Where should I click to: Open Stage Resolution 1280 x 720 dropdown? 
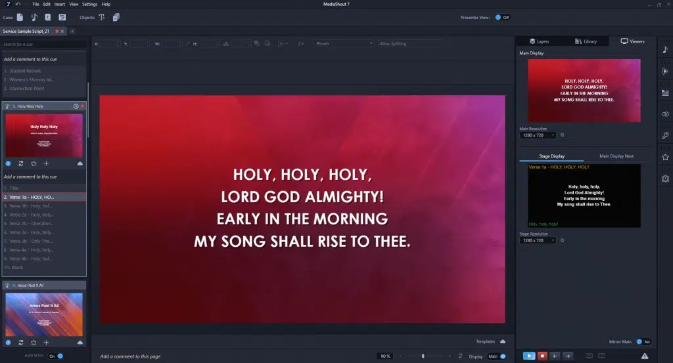(538, 240)
